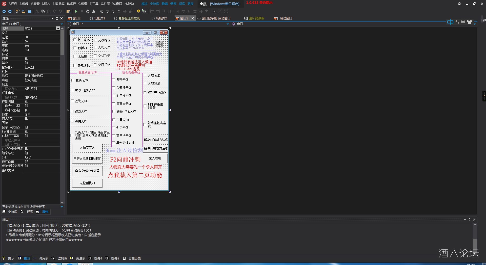Screen dimensions: 486x265
Task: Check the 人物回血 checkbox
Action: pyautogui.click(x=145, y=75)
